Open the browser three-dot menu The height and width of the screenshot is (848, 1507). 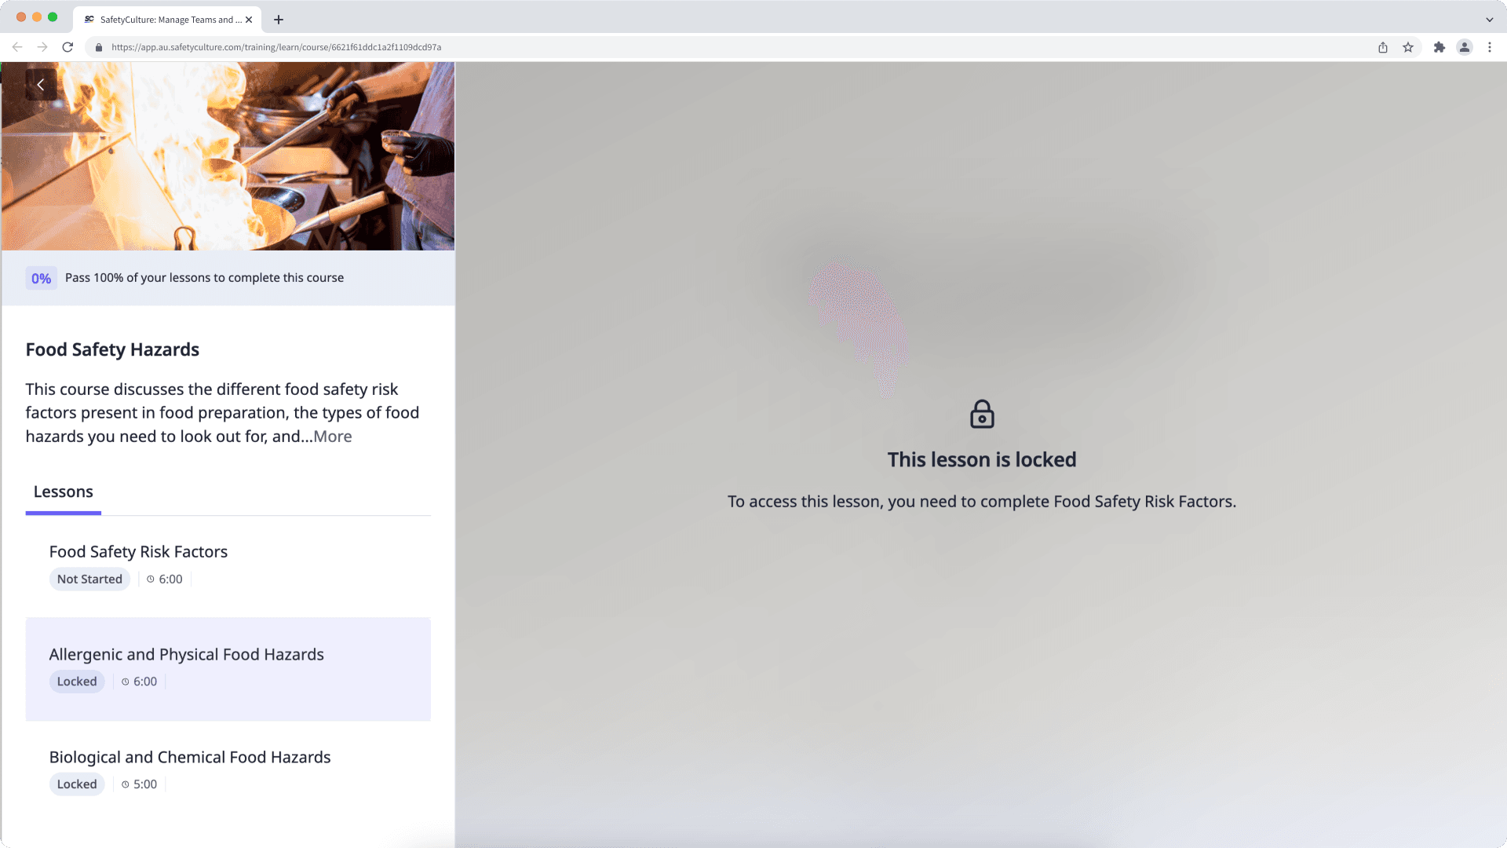(x=1490, y=47)
